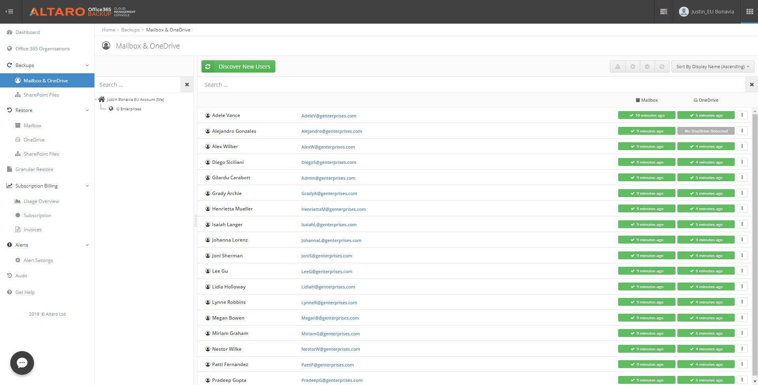Open the actions menu for Adele Vance
Viewport: 758px width, 385px height.
coord(743,115)
